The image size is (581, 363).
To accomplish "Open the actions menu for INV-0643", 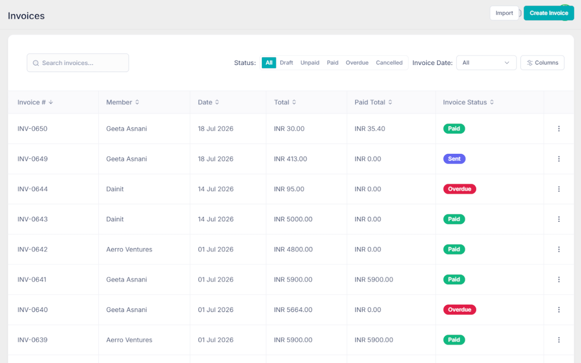I will coord(559,219).
